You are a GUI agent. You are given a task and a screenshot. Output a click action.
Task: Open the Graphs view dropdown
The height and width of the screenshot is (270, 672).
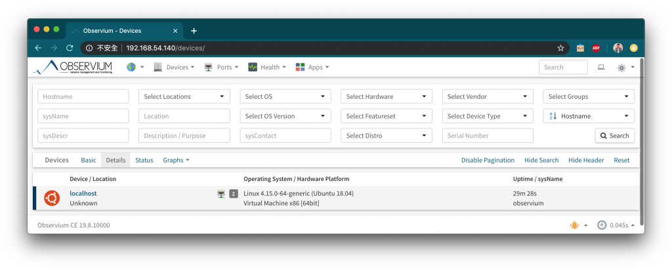click(176, 160)
